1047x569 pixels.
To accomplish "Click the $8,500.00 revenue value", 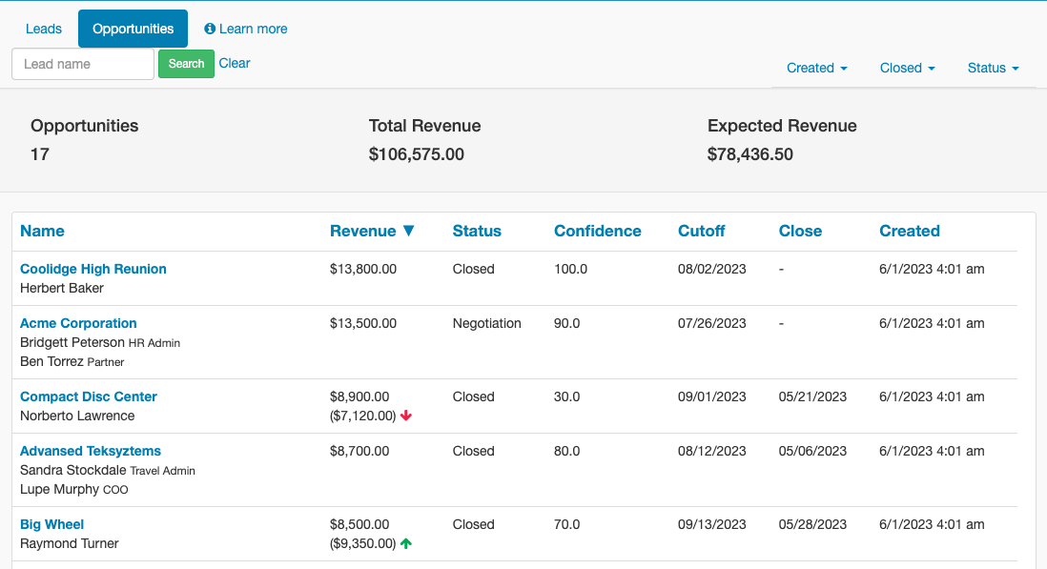I will point(359,524).
